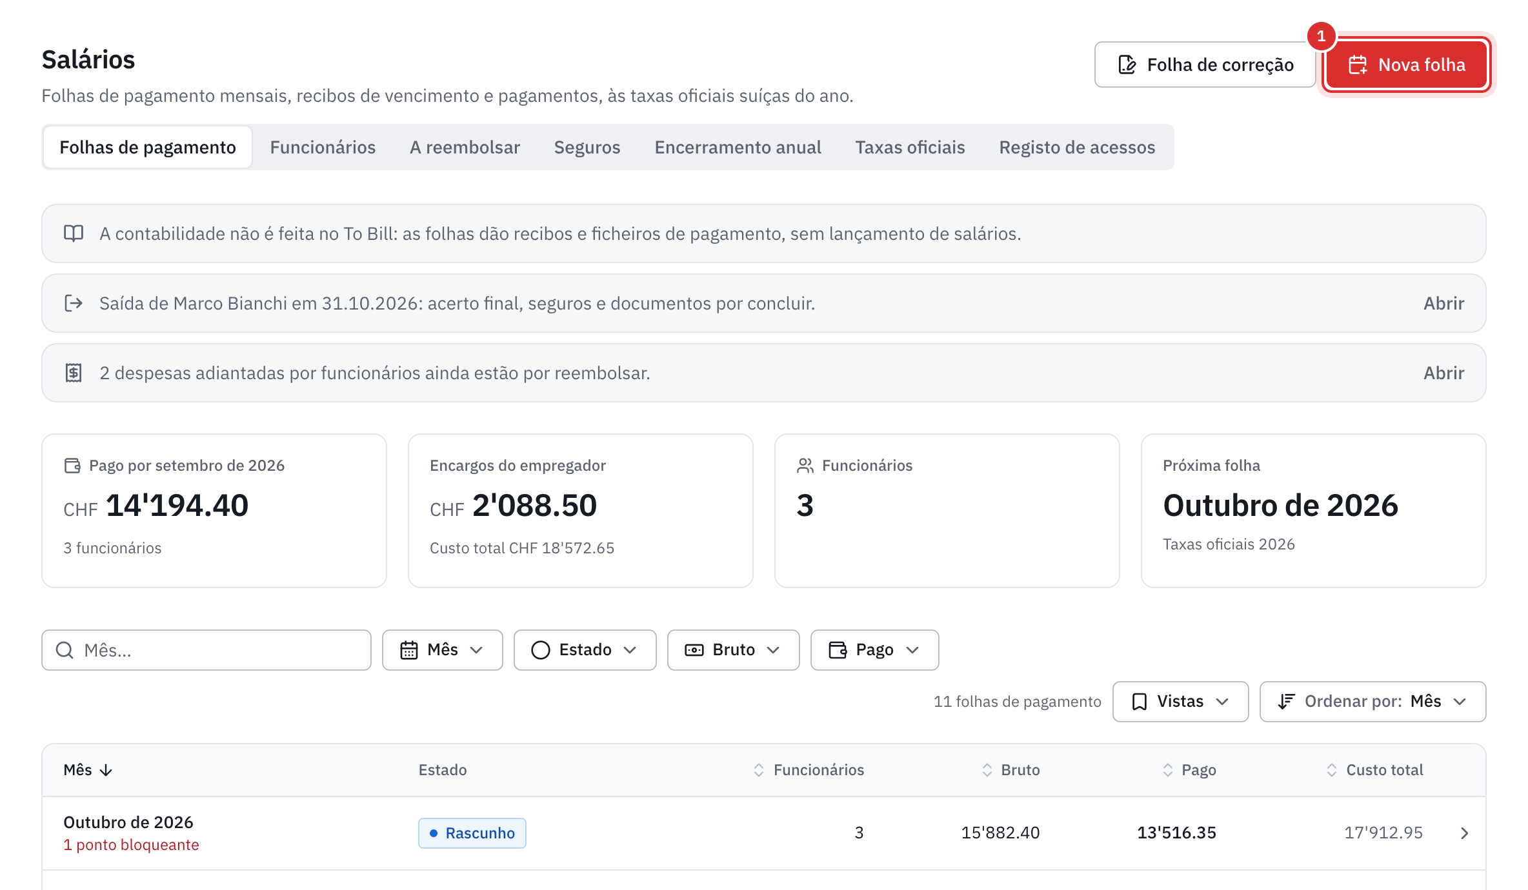Screen dimensions: 1528x890
Task: Click the 15'882.40 gross amount cell
Action: point(1000,833)
